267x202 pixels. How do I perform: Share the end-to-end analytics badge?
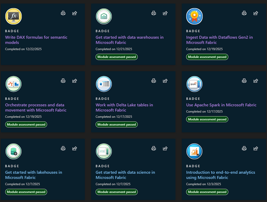[x=256, y=148]
